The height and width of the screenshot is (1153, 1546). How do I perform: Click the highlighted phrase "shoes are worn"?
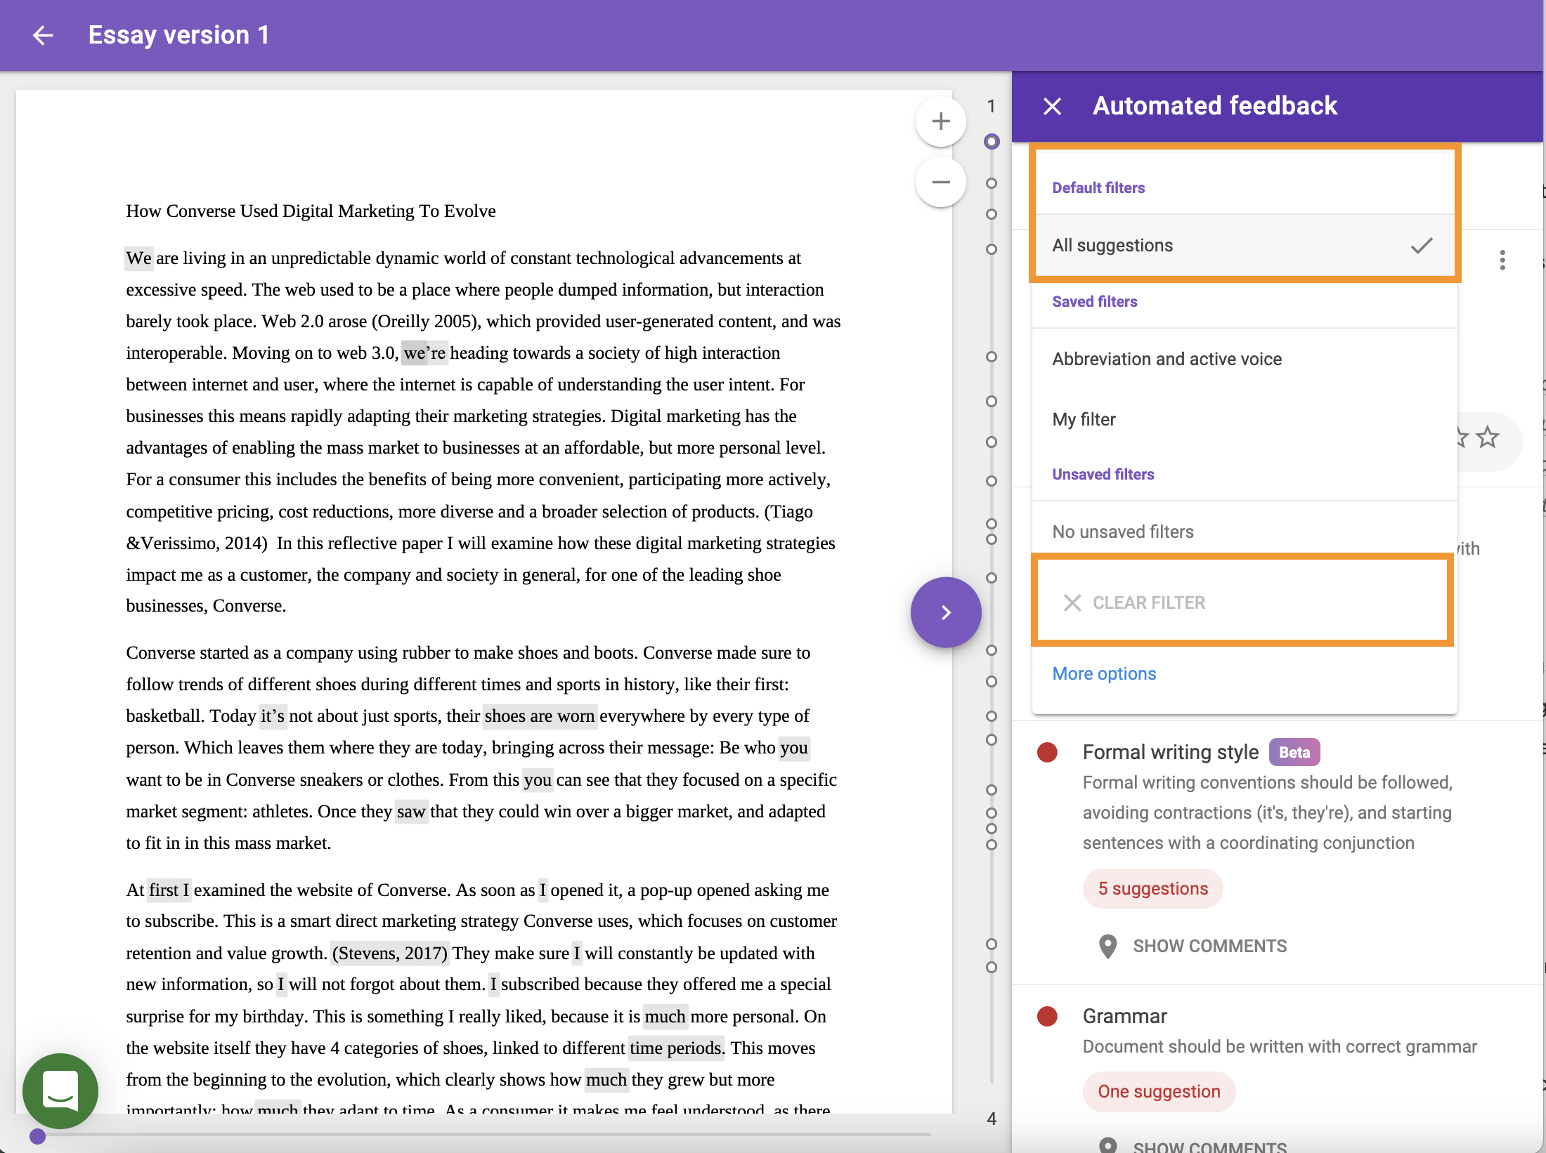[540, 716]
